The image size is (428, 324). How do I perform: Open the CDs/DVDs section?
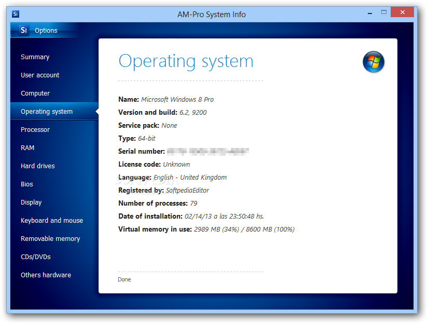point(36,257)
